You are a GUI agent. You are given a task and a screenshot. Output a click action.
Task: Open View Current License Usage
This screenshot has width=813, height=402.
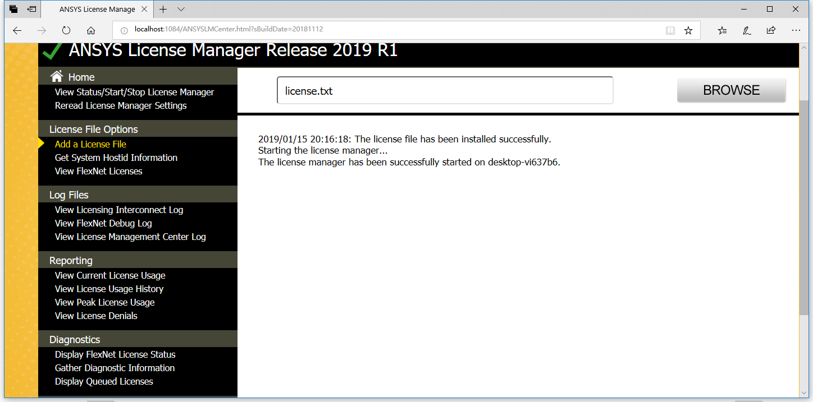(x=110, y=275)
